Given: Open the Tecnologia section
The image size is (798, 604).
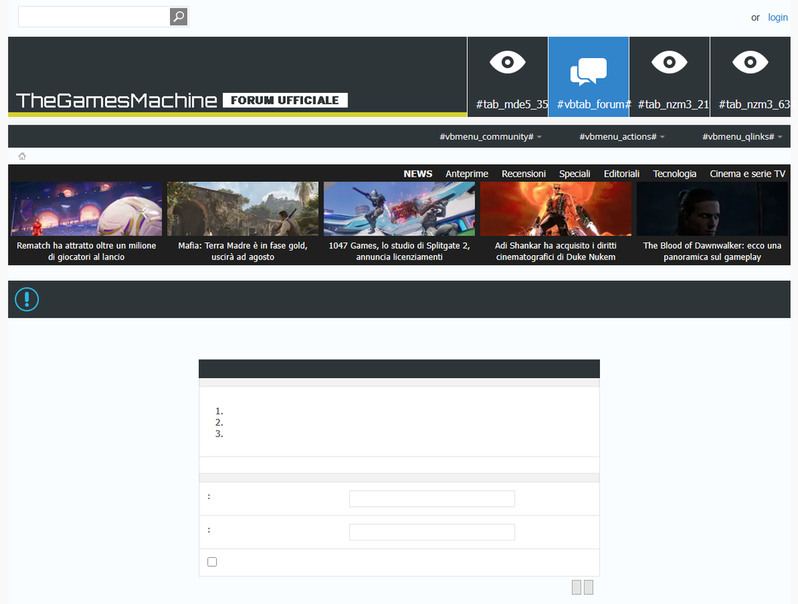Looking at the screenshot, I should pos(674,174).
